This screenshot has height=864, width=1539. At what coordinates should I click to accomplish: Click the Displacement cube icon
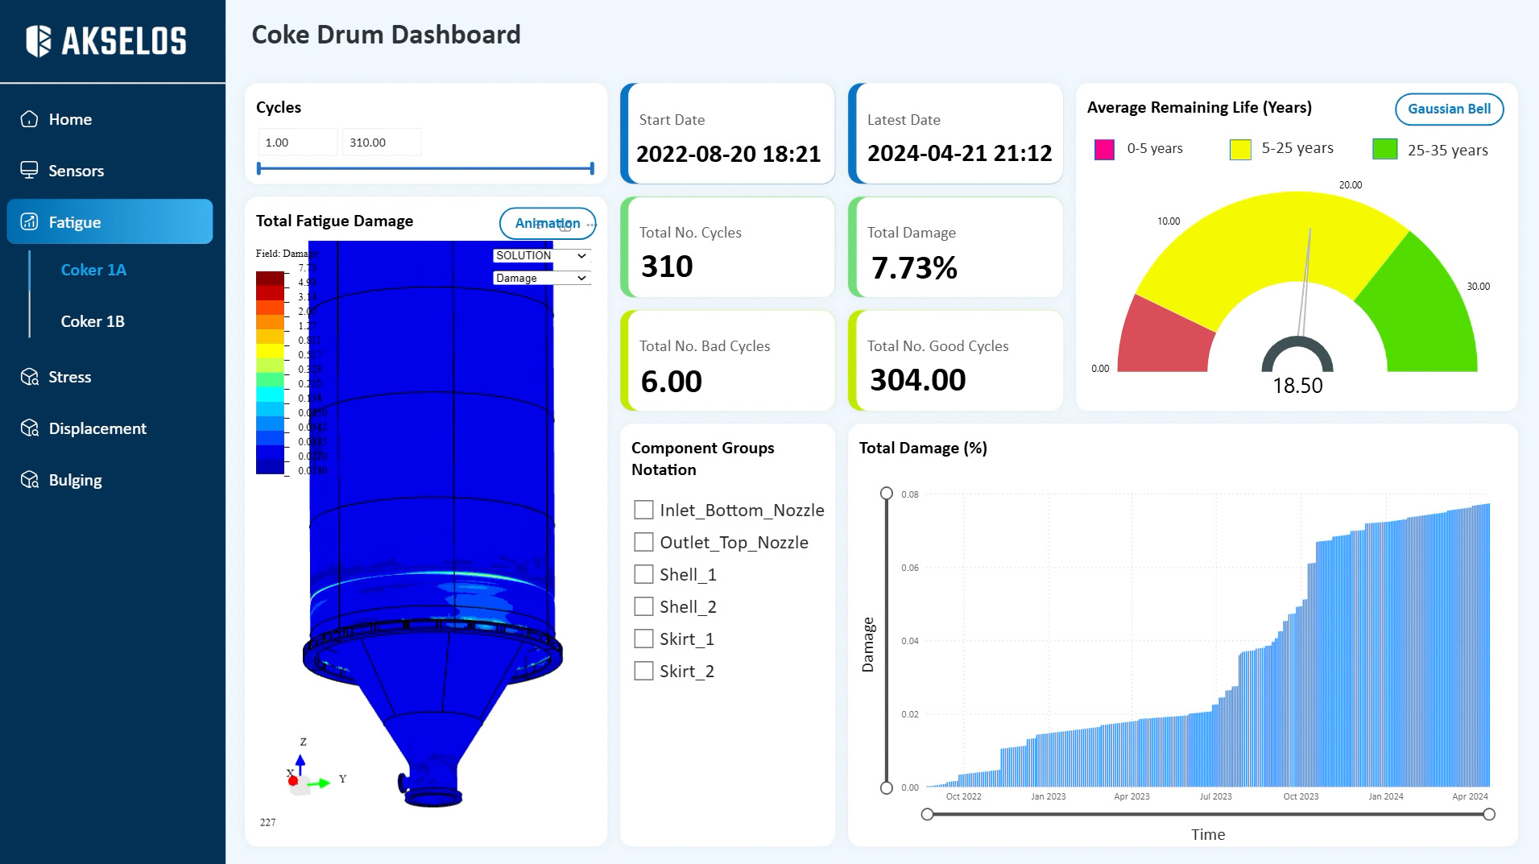(x=30, y=428)
